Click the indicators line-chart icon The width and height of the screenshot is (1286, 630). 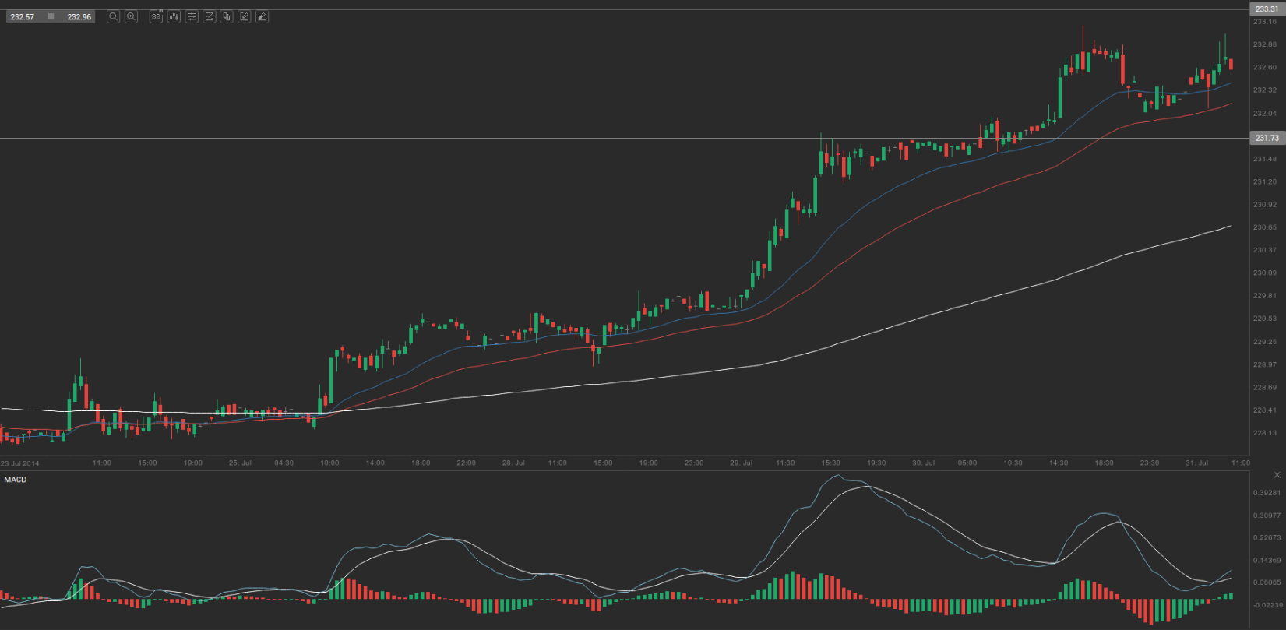coord(210,16)
